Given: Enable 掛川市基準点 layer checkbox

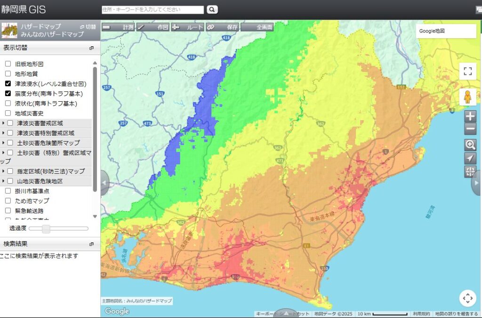Looking at the screenshot, I should coord(8,191).
